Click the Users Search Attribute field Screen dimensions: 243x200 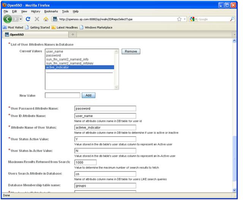point(105,174)
